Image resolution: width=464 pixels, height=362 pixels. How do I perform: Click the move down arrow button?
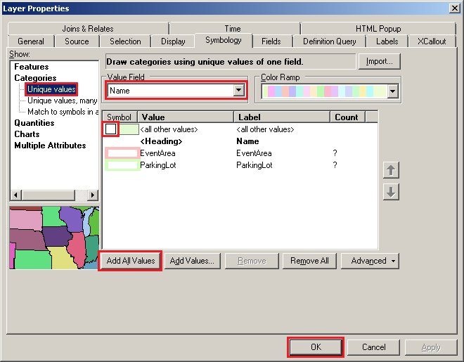[392, 191]
